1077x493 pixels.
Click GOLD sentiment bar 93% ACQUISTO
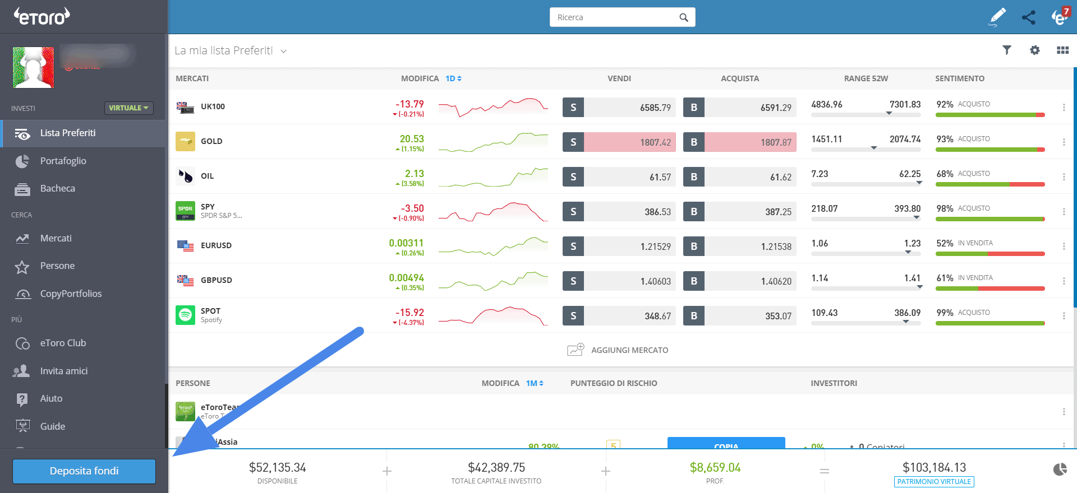[x=990, y=150]
